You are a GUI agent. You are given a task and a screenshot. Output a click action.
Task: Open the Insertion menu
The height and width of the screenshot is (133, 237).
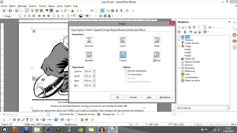coord(33,6)
